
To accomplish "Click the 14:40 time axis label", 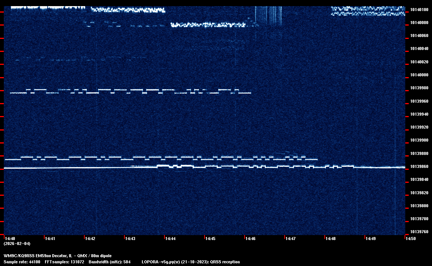I will tap(10, 239).
